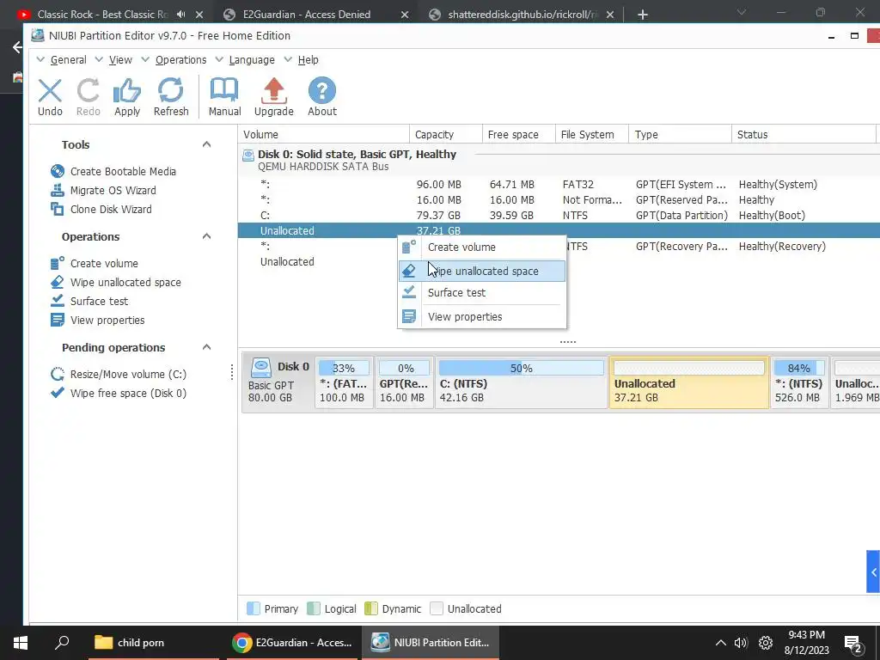Sort by Status column header

(x=804, y=135)
